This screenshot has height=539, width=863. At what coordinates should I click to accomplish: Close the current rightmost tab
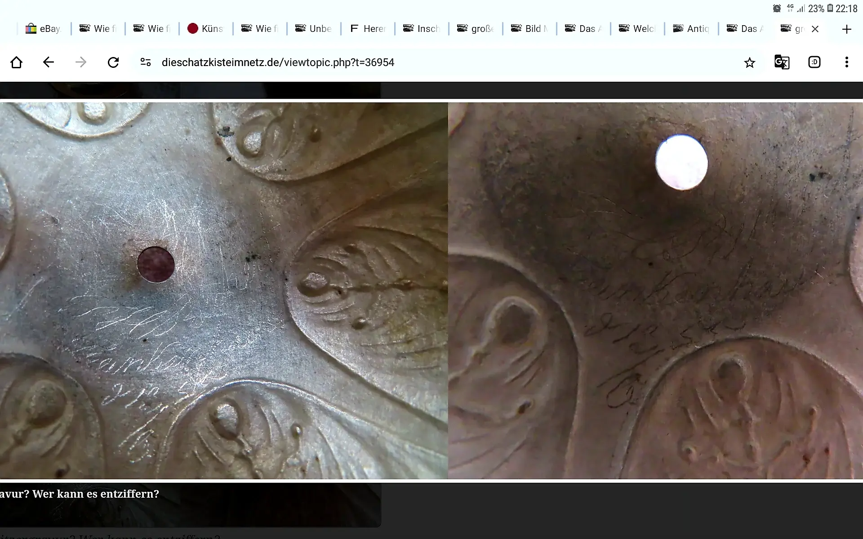815,29
